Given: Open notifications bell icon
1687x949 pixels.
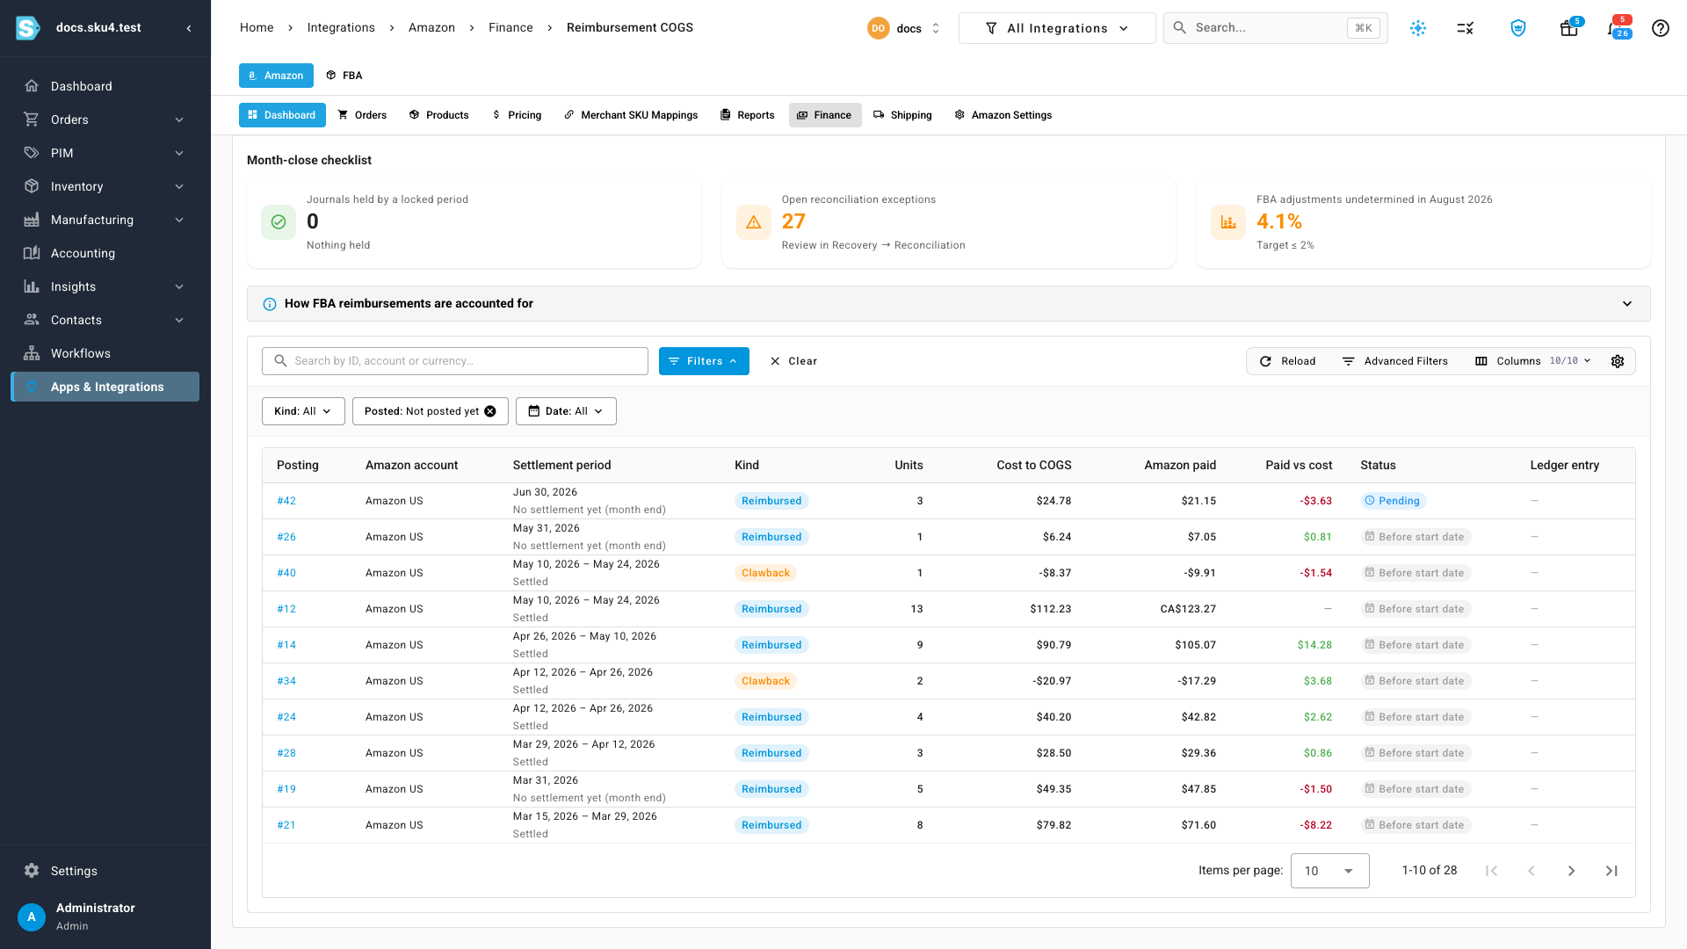Looking at the screenshot, I should pyautogui.click(x=1615, y=28).
